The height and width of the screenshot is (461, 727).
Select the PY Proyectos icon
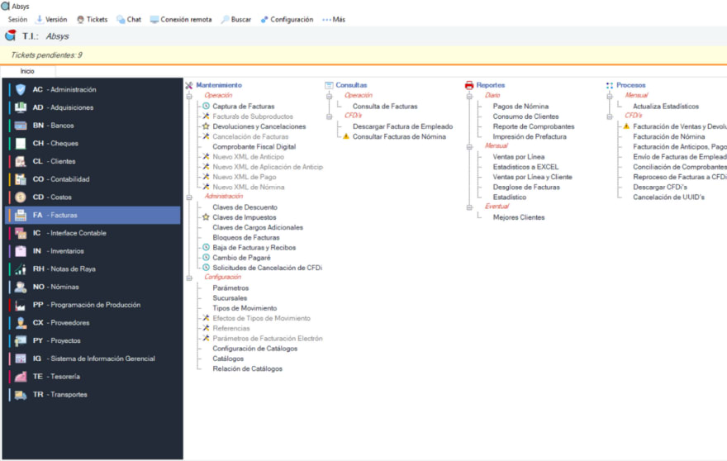[21, 340]
